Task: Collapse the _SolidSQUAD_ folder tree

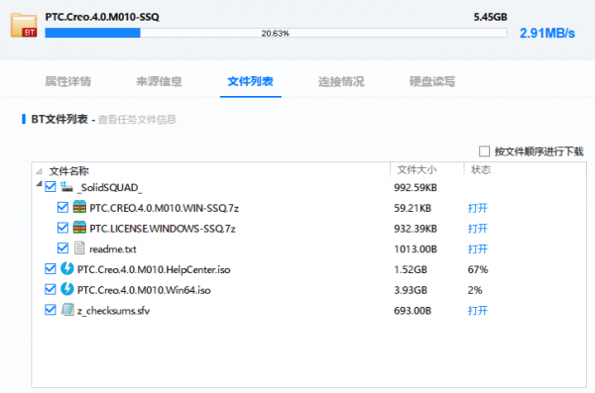Action: pos(39,184)
